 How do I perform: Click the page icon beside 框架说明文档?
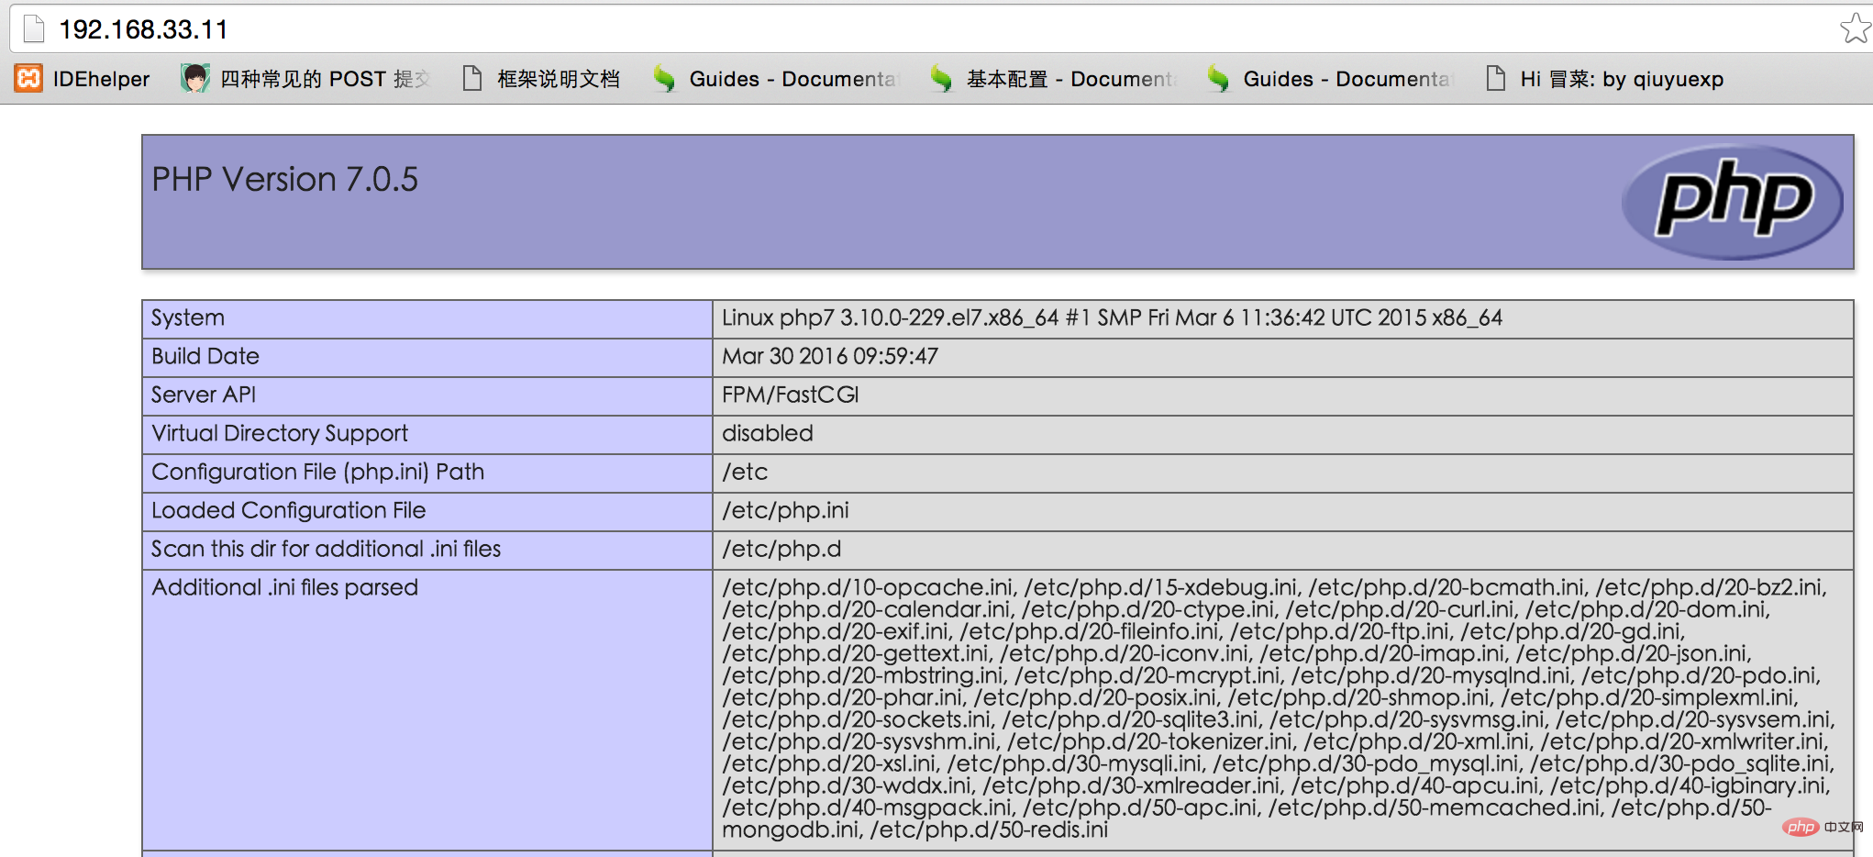pyautogui.click(x=472, y=79)
